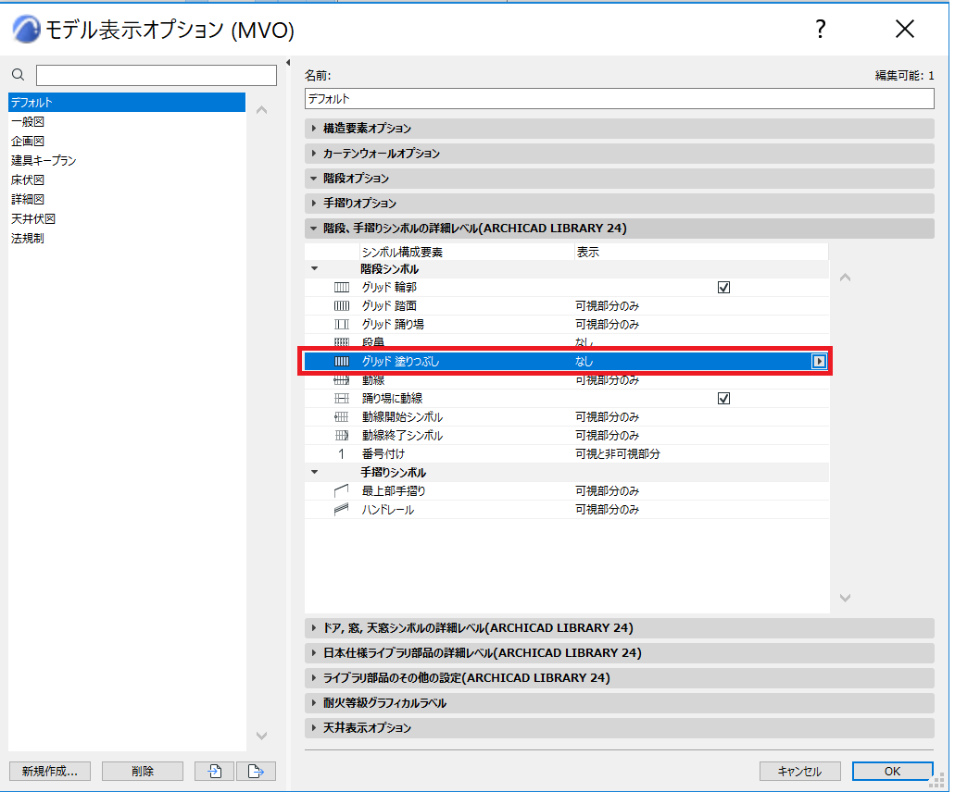955x792 pixels.
Task: Click the キャンセル button
Action: click(799, 772)
